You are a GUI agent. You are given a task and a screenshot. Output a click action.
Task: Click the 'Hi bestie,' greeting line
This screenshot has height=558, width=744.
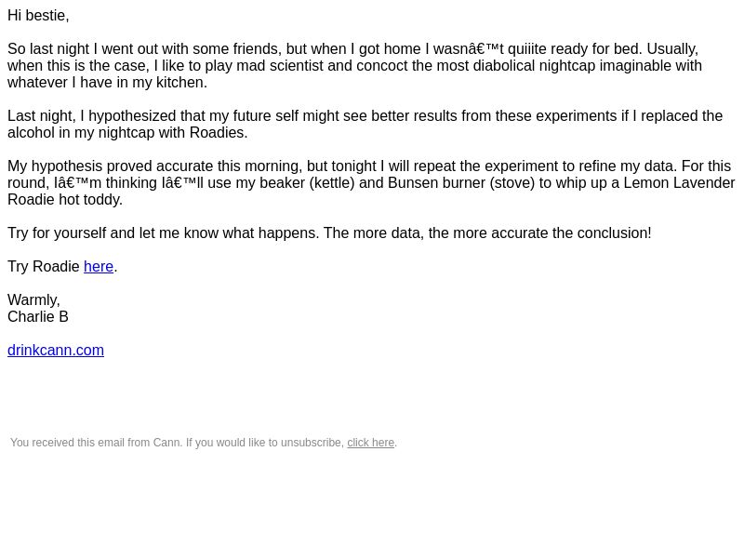click(x=38, y=16)
